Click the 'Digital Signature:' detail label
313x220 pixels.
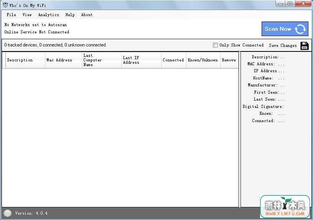(x=263, y=106)
